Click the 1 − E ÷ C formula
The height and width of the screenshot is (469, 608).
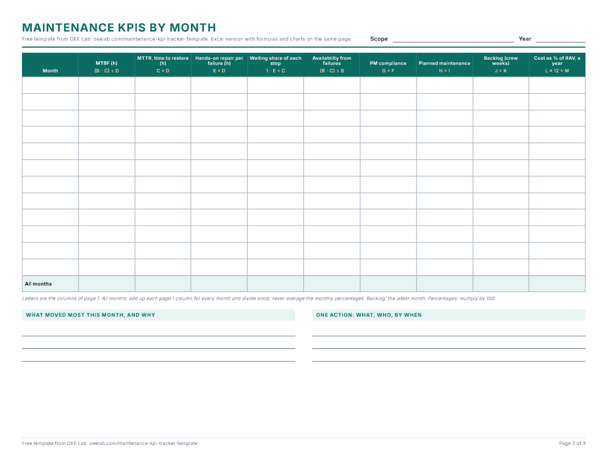[275, 71]
